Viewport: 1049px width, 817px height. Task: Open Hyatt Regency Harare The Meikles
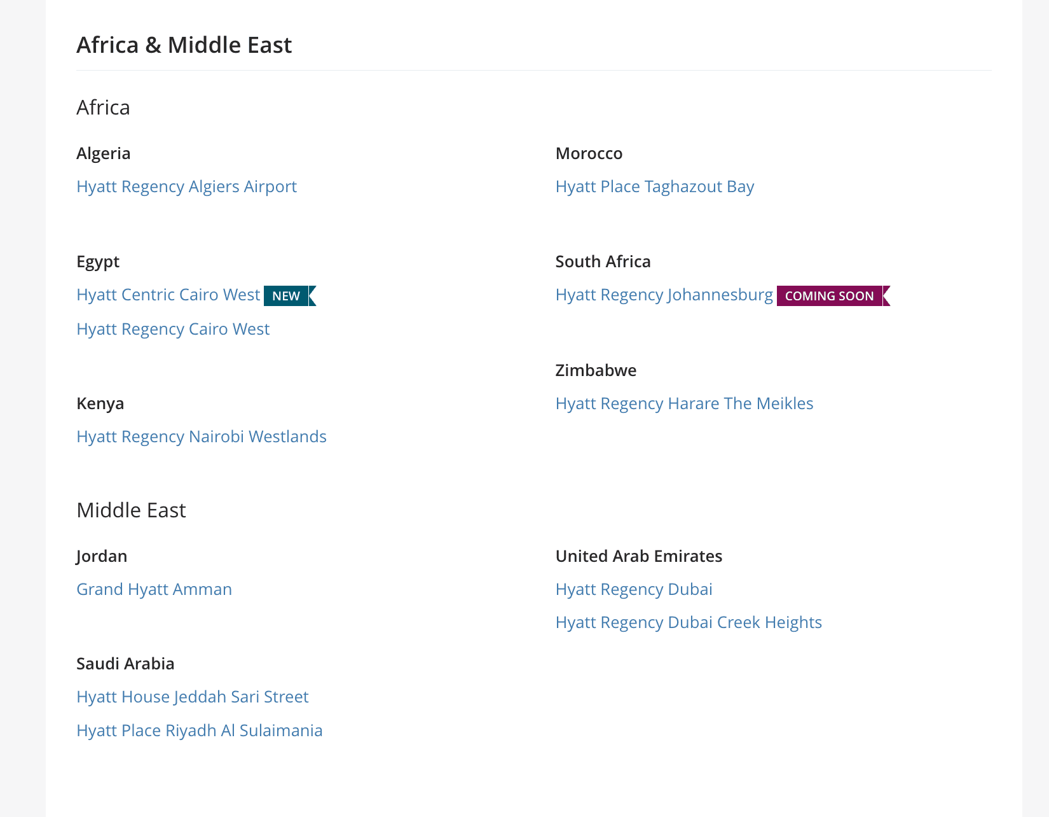(685, 403)
